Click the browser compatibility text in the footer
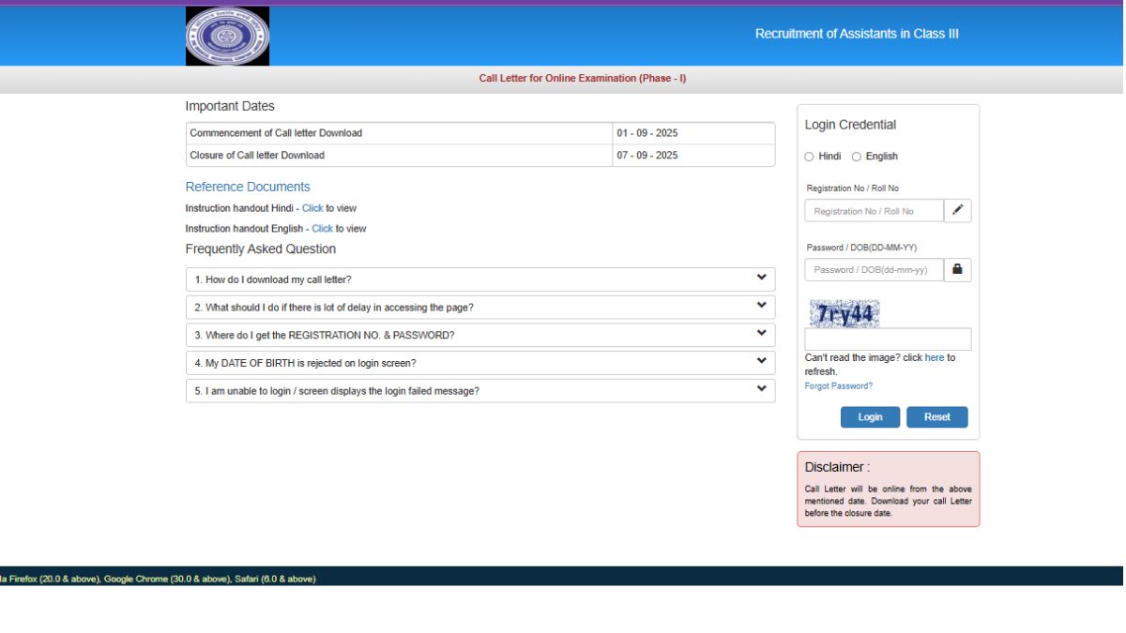Viewport: 1126px width, 633px height. 158,580
